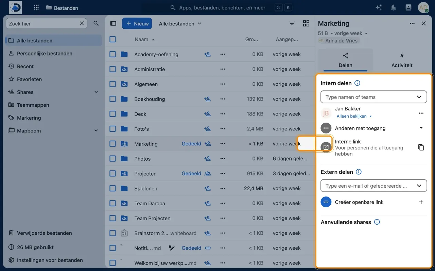Image resolution: width=435 pixels, height=271 pixels.
Task: Clear the Zoek hier search field
Action: (82, 24)
